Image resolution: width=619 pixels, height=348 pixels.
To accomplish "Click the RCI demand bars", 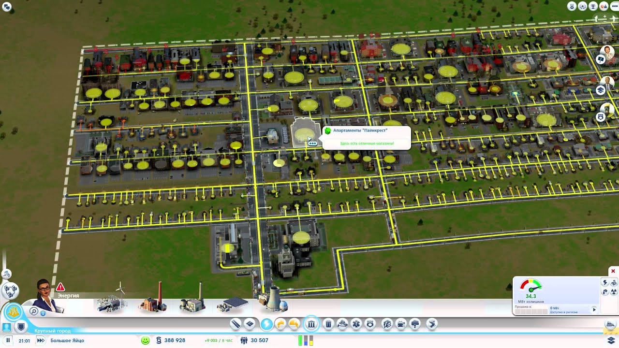I will point(306,340).
